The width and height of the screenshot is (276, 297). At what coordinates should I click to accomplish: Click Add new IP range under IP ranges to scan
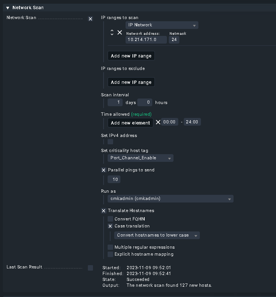point(131,56)
